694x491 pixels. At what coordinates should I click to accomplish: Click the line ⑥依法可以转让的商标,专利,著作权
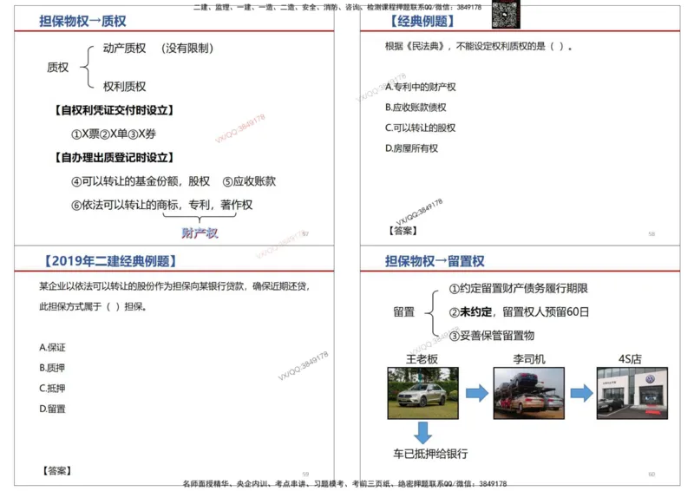coord(161,205)
